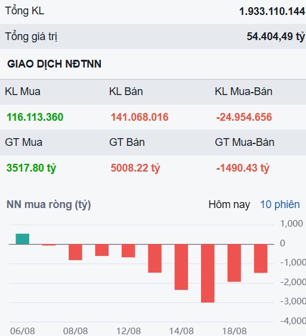Click the net value -1490.43 tỷ
306x336 pixels.
[243, 168]
